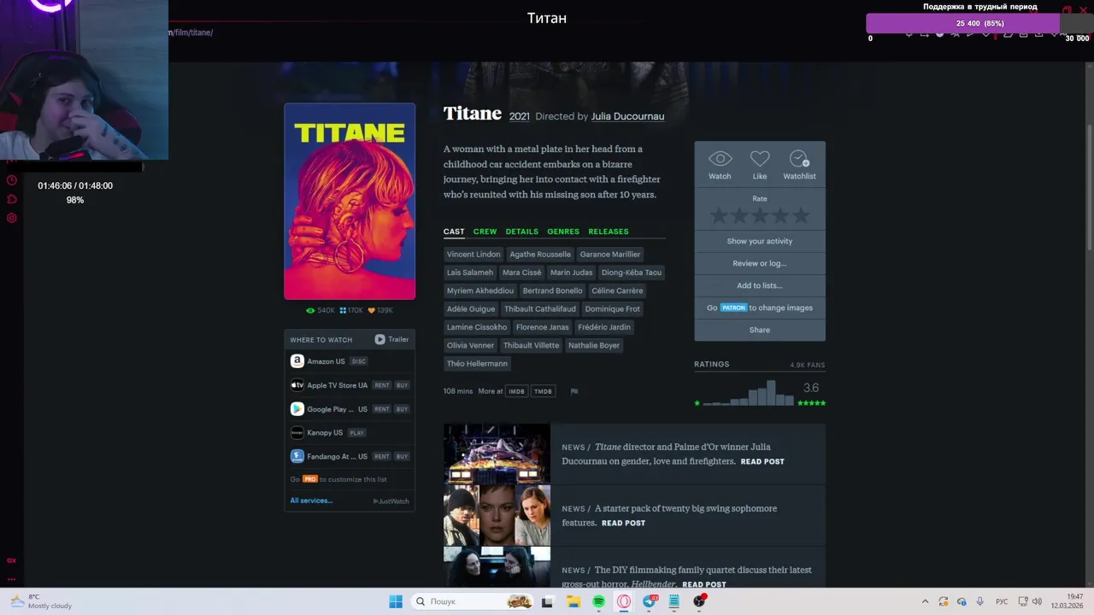Click the donation progress bar 25 400
The height and width of the screenshot is (615, 1094).
pyautogui.click(x=979, y=23)
